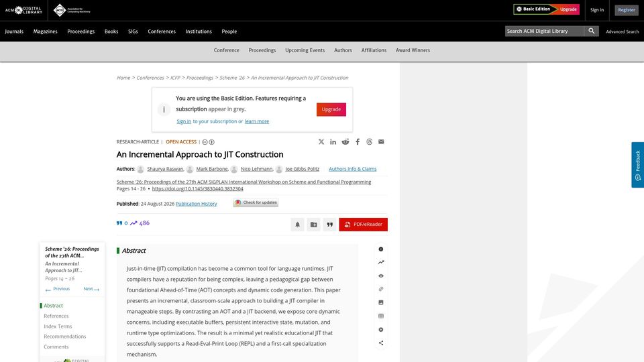Image resolution: width=644 pixels, height=362 pixels.
Task: Run search with the magnifier icon
Action: point(592,32)
